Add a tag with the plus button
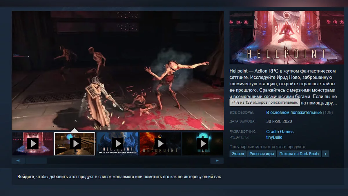The height and width of the screenshot is (196, 348). coord(326,154)
